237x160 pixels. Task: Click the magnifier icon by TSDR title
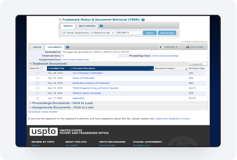click(x=60, y=20)
